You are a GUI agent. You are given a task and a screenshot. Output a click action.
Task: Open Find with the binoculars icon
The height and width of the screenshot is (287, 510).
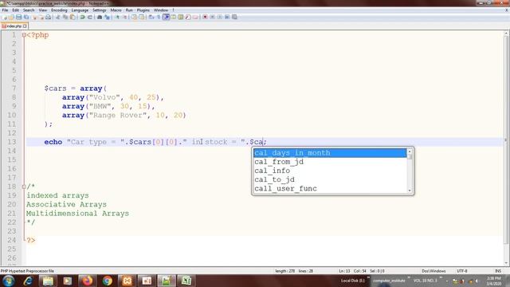[100, 17]
